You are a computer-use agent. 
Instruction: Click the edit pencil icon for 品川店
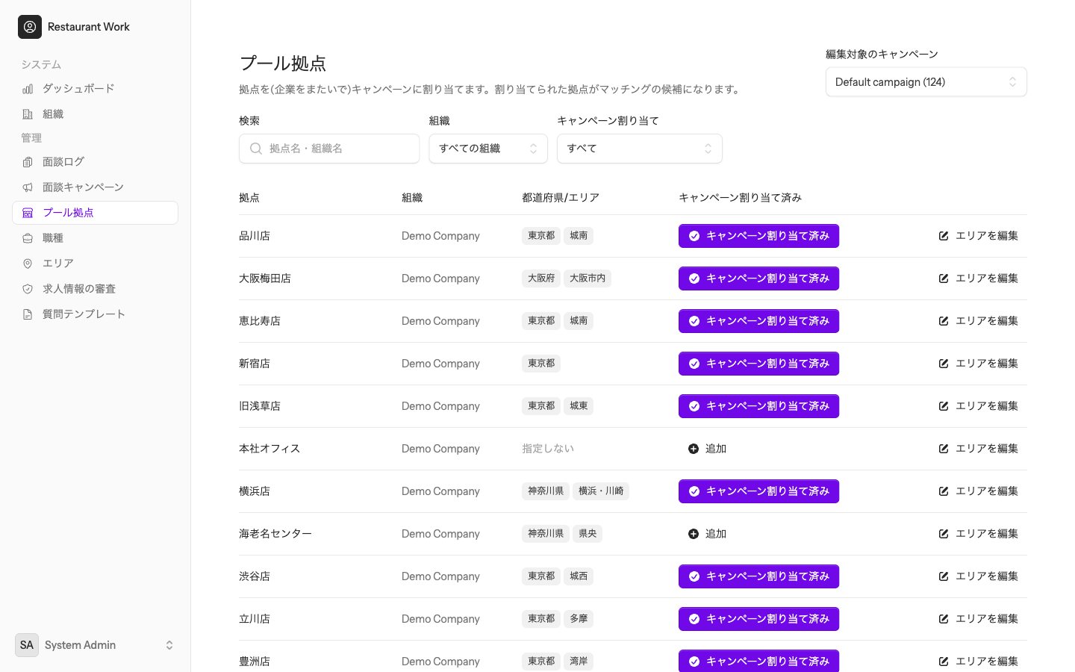pos(944,236)
